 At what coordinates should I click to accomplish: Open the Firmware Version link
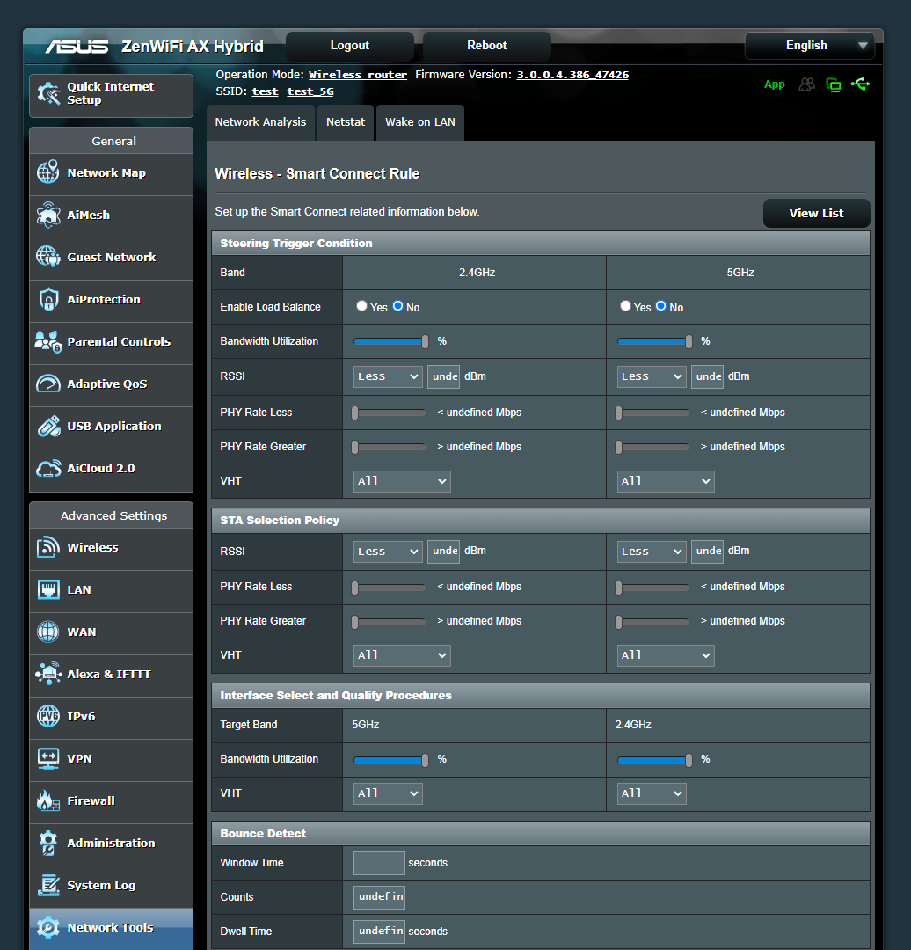point(572,75)
